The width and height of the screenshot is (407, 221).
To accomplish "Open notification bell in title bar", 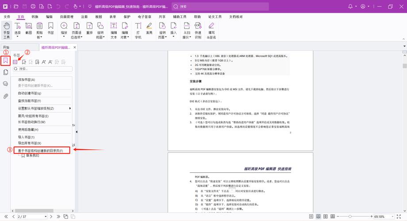I will 350,7.
